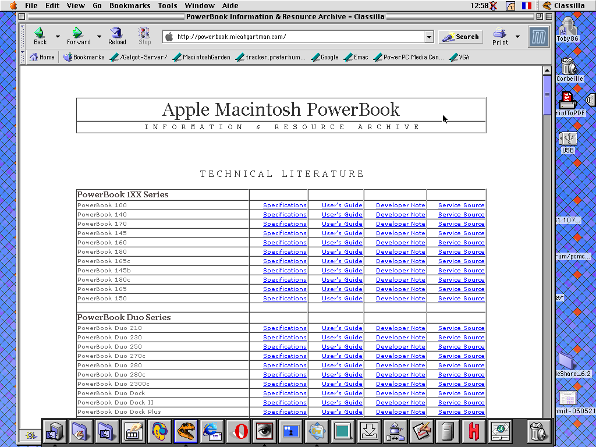Open PowerBook Duo 210 Specifications link
596x447 pixels.
coord(285,328)
